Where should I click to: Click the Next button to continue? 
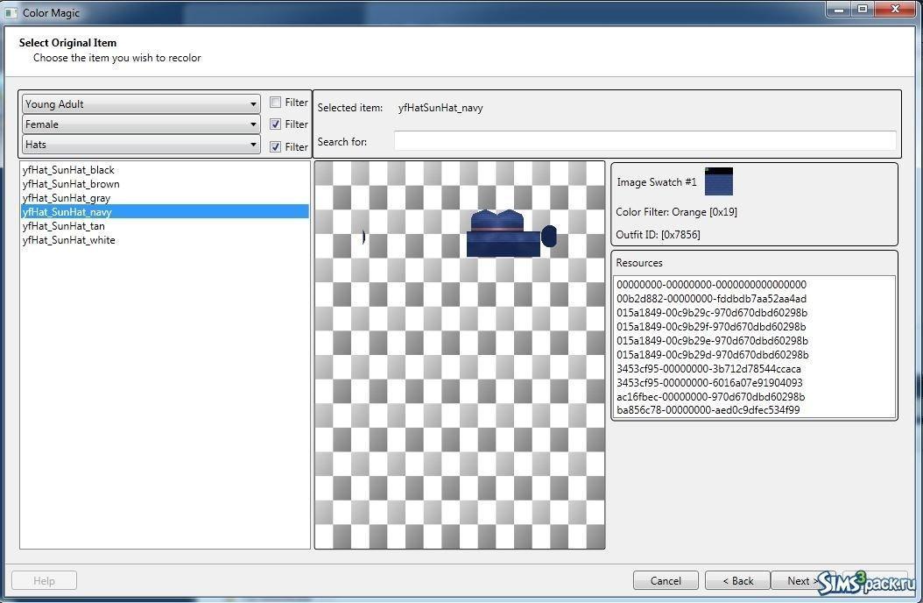(x=799, y=580)
